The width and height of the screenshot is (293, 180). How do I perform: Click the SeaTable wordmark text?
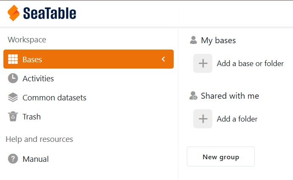50,14
